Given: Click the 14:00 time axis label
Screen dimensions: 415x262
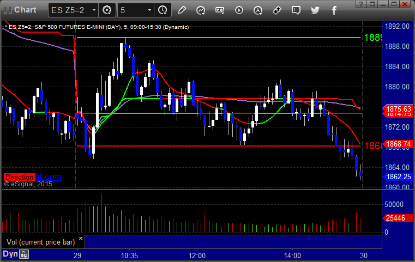Looking at the screenshot, I should pyautogui.click(x=292, y=255).
